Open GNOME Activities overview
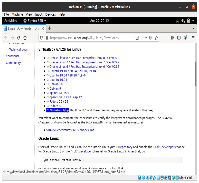Image resolution: width=199 pixels, height=183 pixels. point(11,21)
